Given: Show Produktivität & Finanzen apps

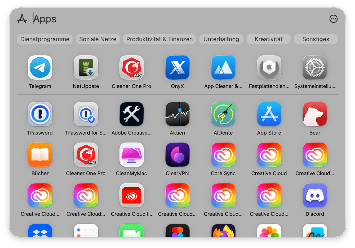Looking at the screenshot, I should coord(159,39).
